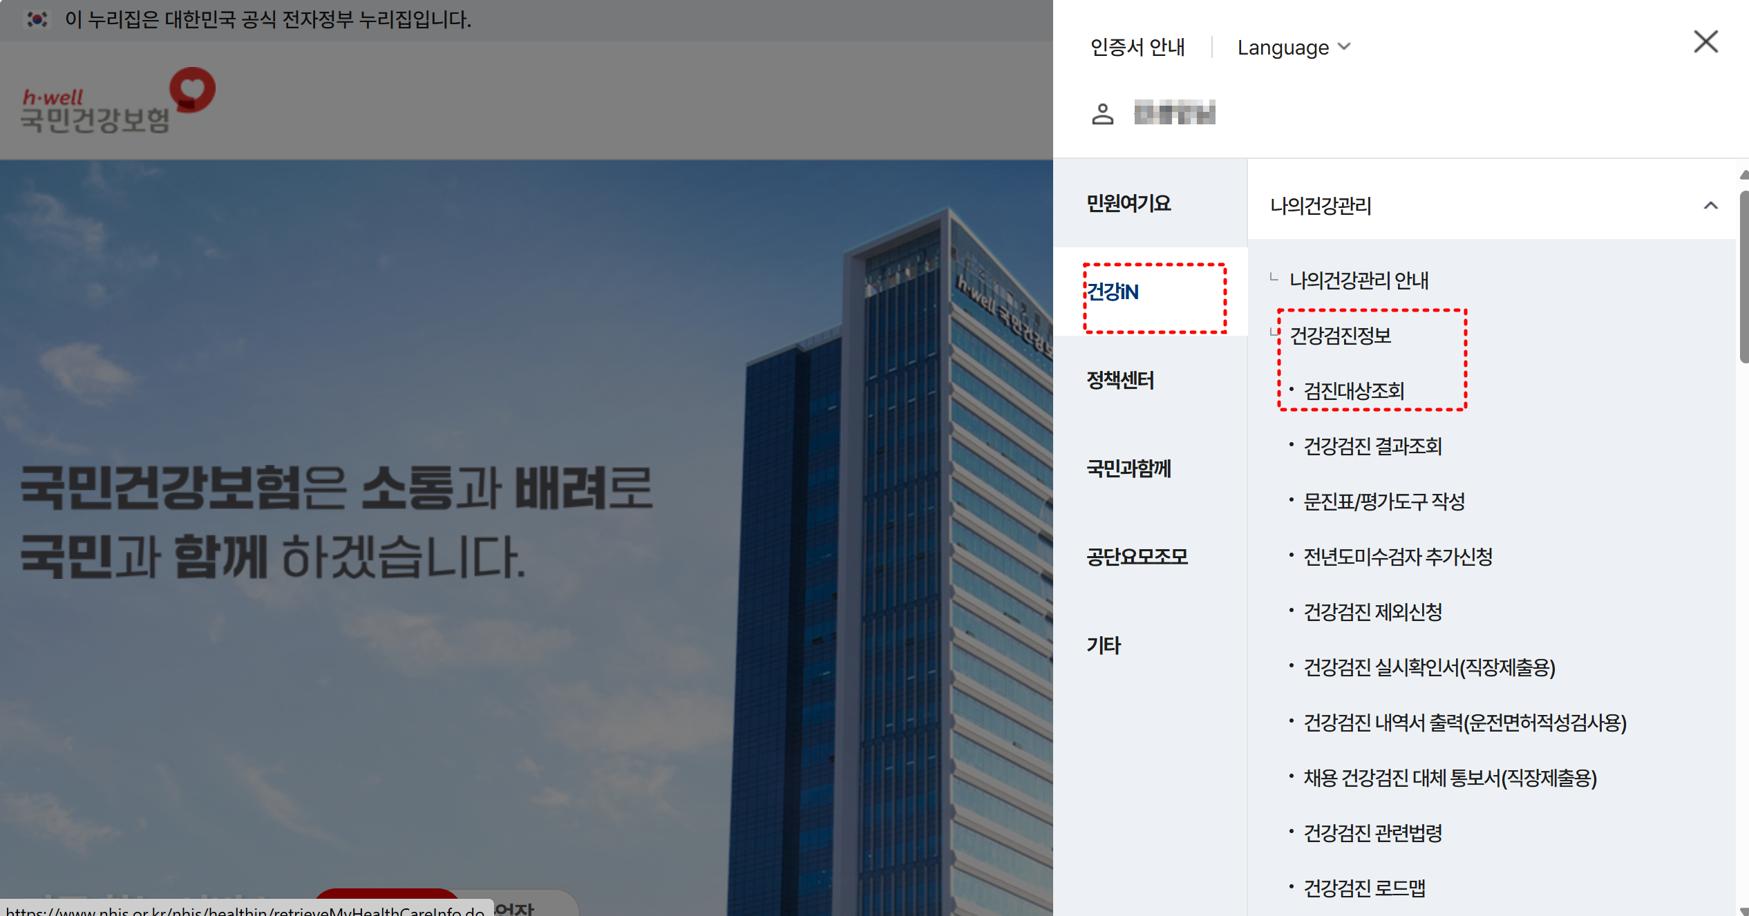Click 인증서 안내 link
1749x916 pixels.
click(1137, 48)
